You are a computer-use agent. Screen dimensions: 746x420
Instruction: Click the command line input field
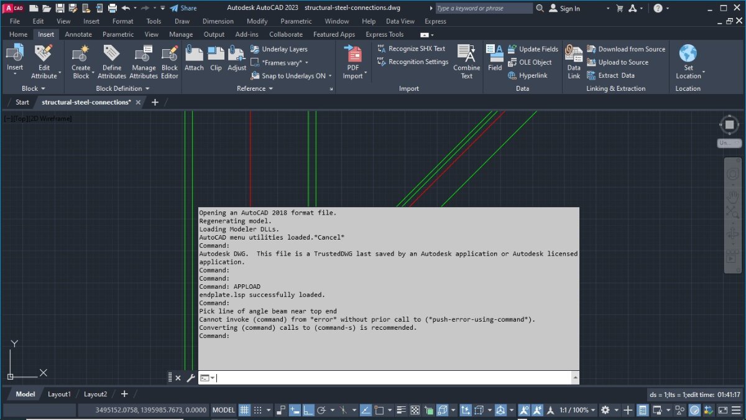click(394, 378)
